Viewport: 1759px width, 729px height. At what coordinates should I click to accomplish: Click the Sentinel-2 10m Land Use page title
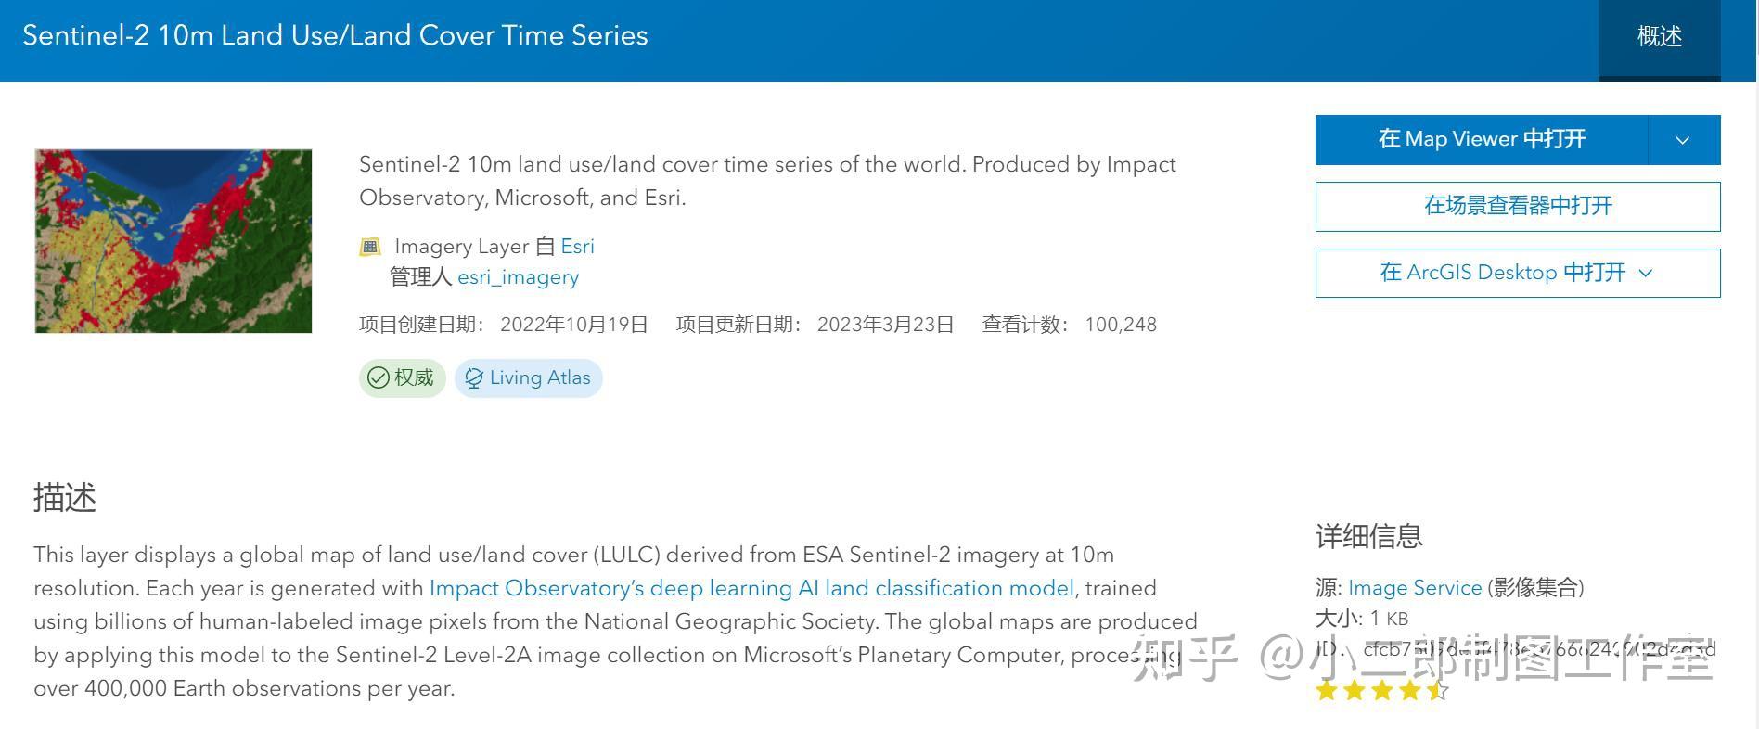(335, 36)
